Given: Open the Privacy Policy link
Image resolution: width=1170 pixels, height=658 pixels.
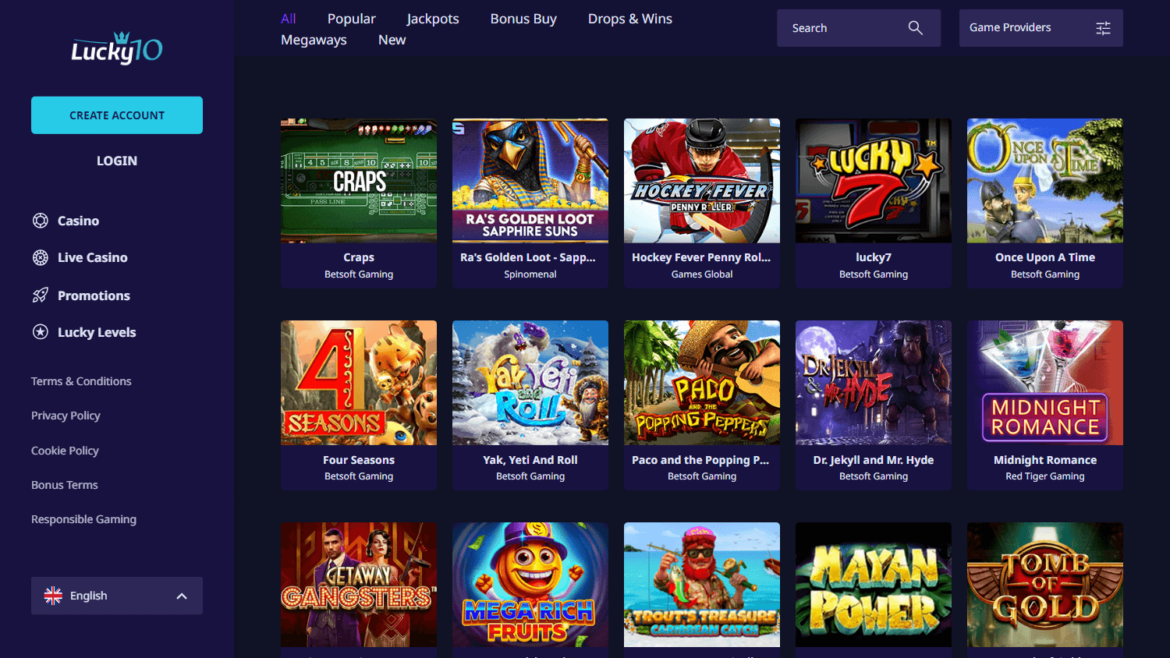Looking at the screenshot, I should pyautogui.click(x=66, y=416).
